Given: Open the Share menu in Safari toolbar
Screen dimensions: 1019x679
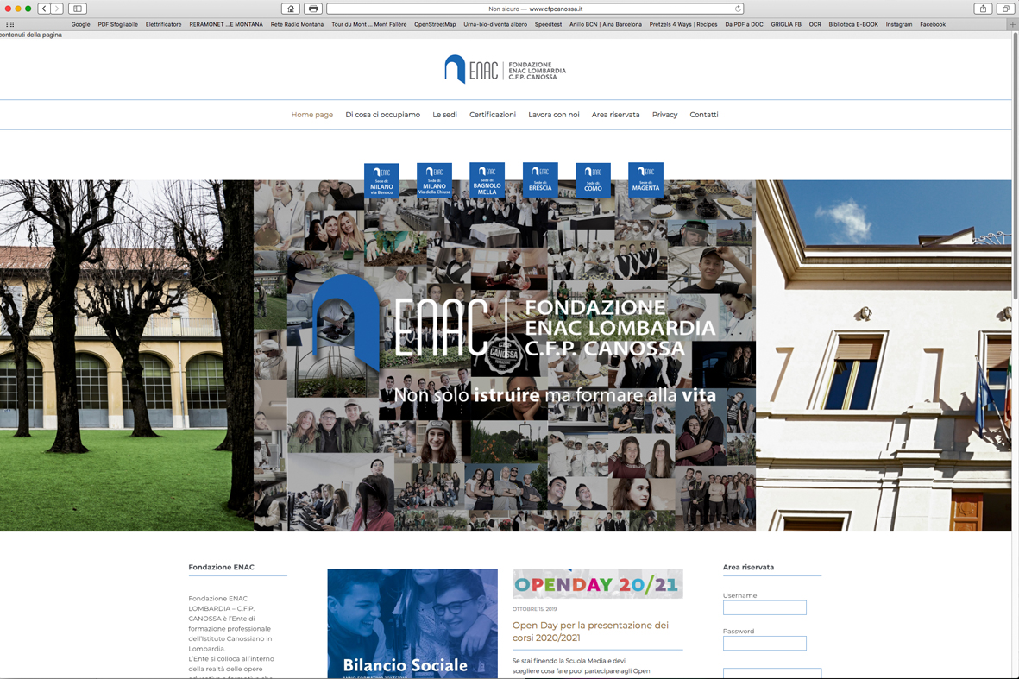Looking at the screenshot, I should tap(983, 9).
